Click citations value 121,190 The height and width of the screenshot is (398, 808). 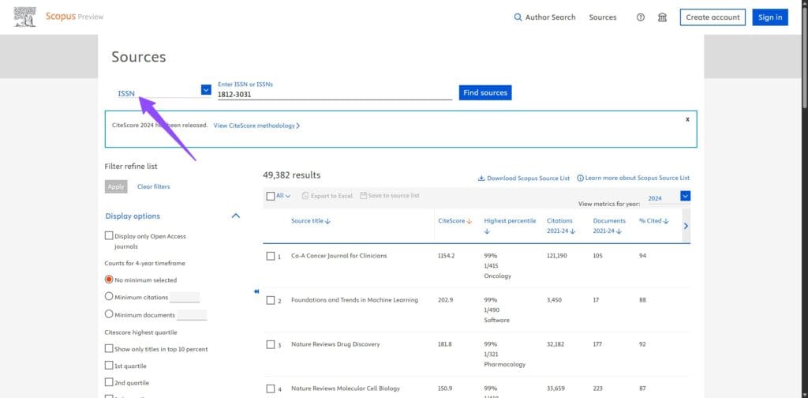557,256
